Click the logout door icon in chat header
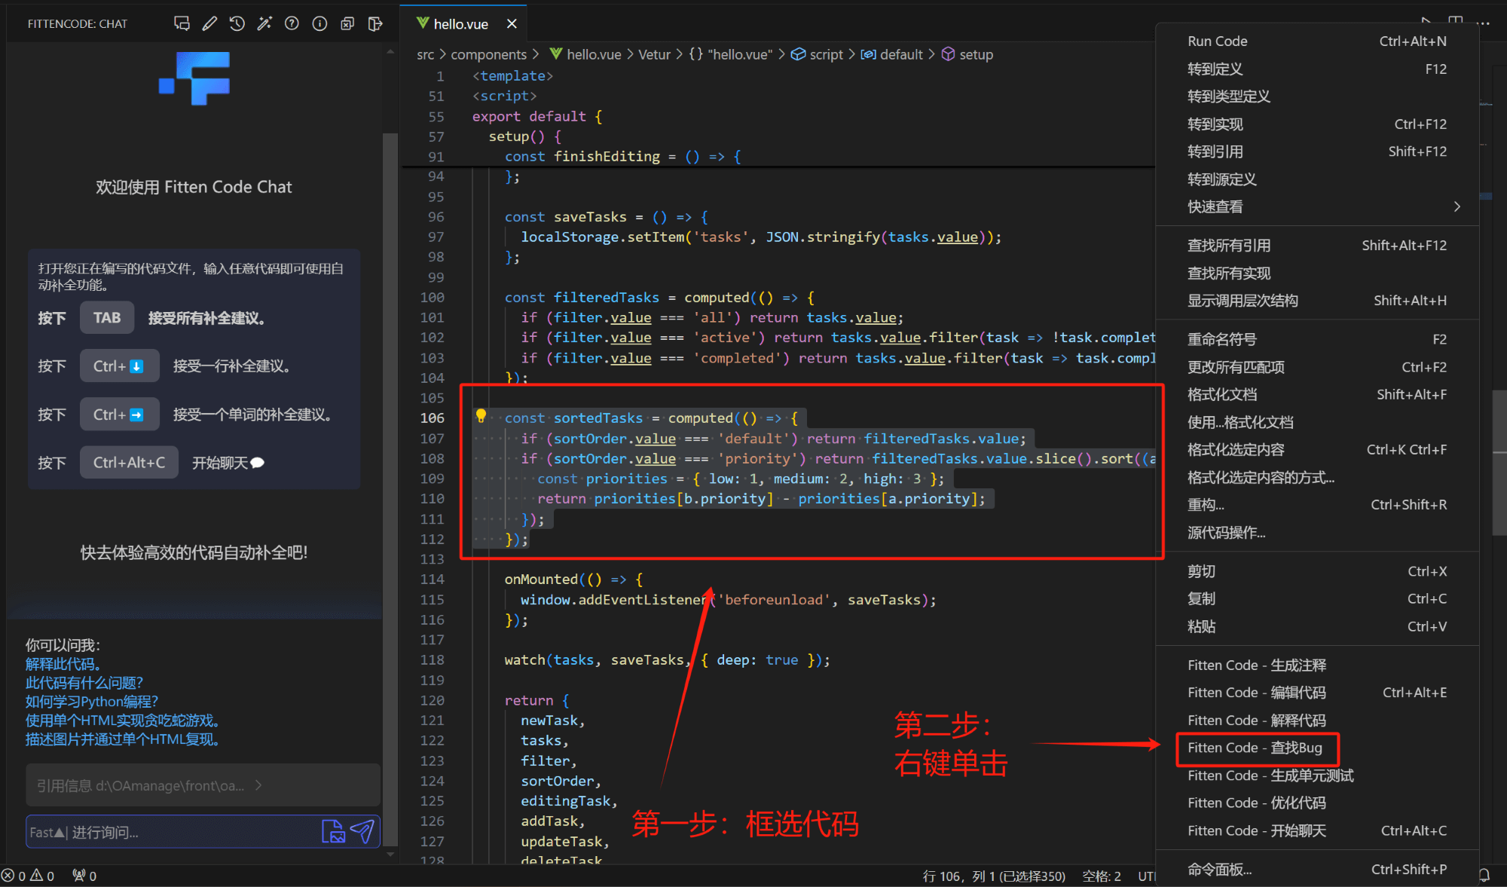Viewport: 1507px width, 887px height. pyautogui.click(x=374, y=23)
